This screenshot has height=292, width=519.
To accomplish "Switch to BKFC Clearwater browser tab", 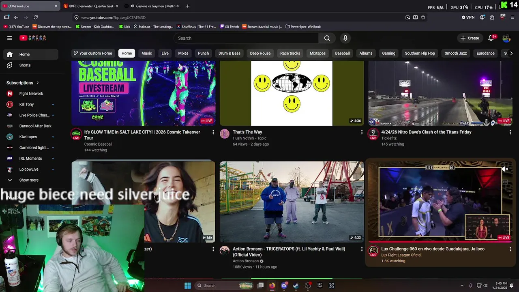I will [x=91, y=6].
